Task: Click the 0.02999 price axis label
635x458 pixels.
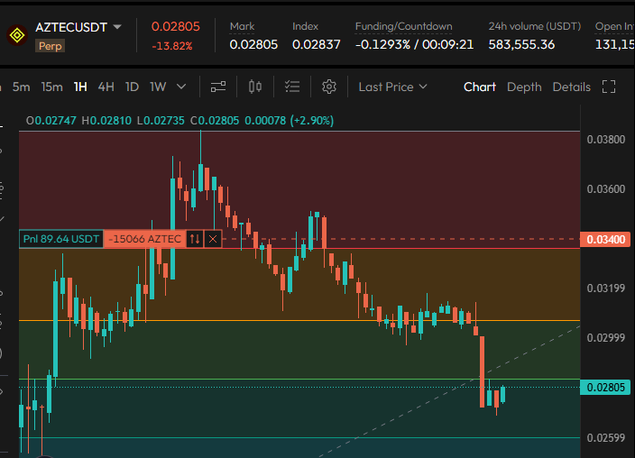Action: [606, 338]
